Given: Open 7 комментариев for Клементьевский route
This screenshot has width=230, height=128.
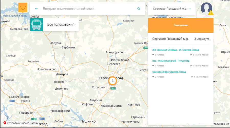Looking at the screenshot, I should 201,66.
